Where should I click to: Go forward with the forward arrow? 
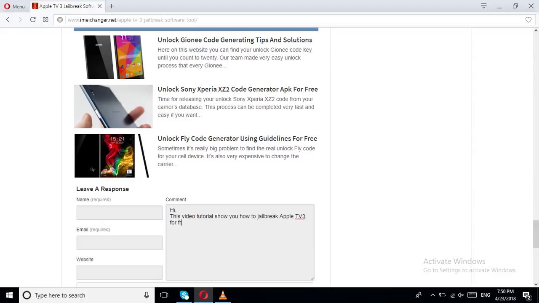pos(20,20)
